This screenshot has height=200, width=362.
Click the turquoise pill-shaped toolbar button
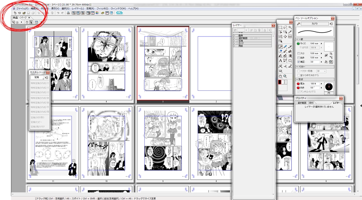[119, 13]
